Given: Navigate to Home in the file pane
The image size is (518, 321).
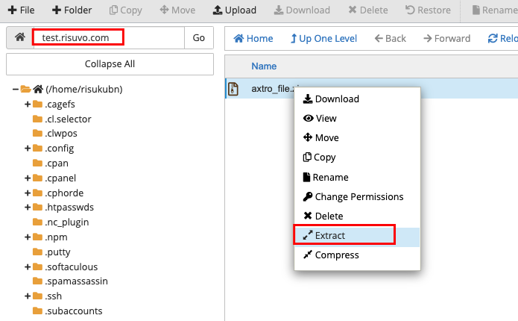Looking at the screenshot, I should 253,38.
